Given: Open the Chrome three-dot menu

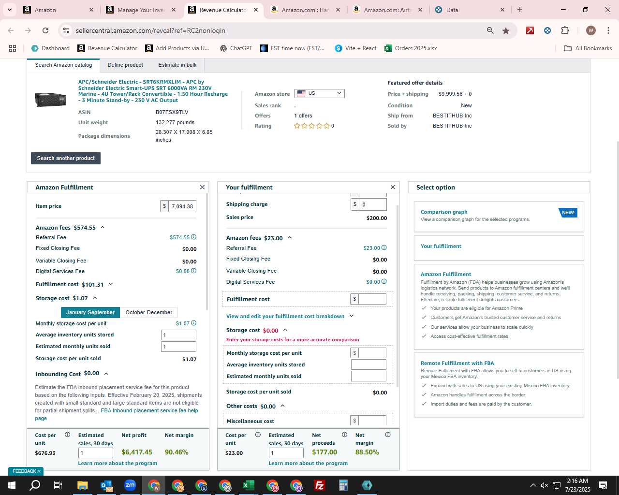Looking at the screenshot, I should (x=608, y=30).
